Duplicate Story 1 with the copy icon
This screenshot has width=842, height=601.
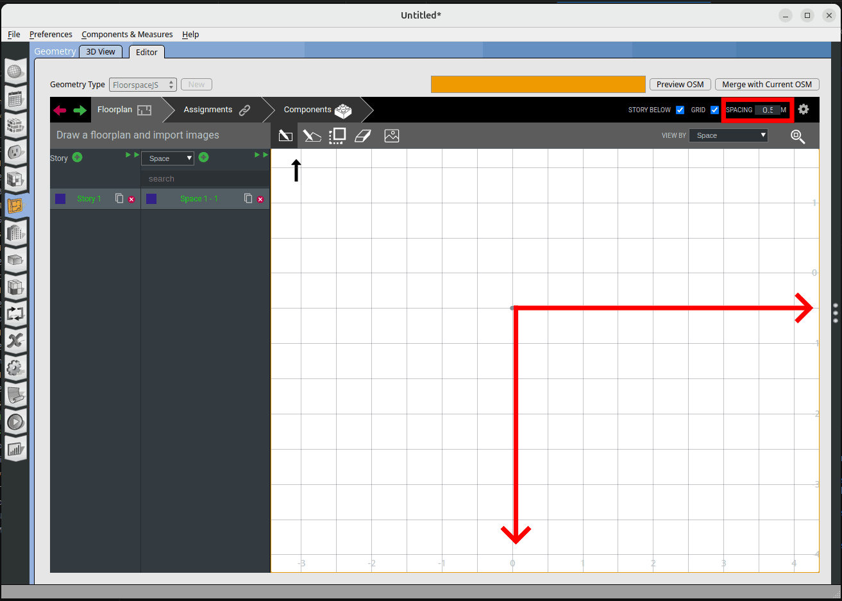click(x=119, y=199)
